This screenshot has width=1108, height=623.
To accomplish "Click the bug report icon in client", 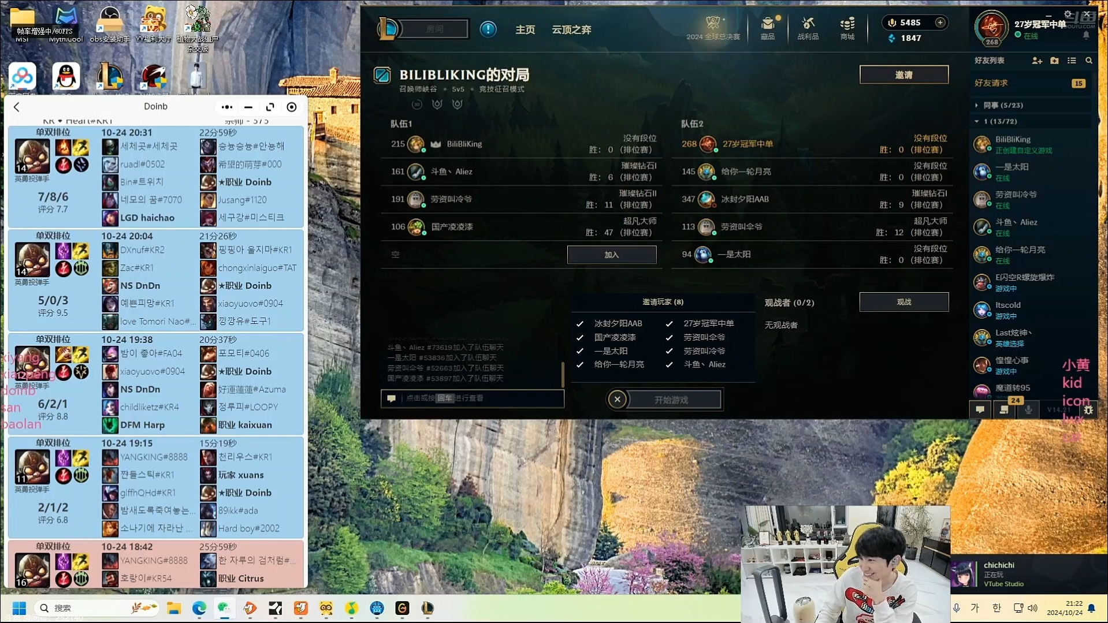I will click(1088, 410).
